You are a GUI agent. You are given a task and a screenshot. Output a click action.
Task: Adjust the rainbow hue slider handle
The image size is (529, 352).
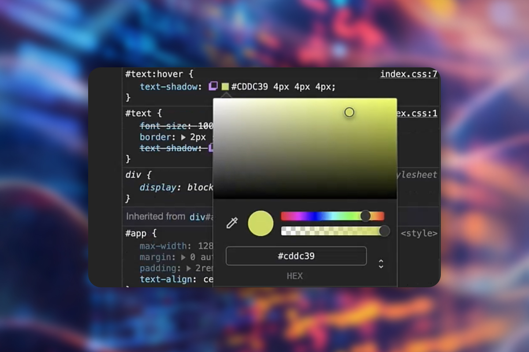point(365,216)
